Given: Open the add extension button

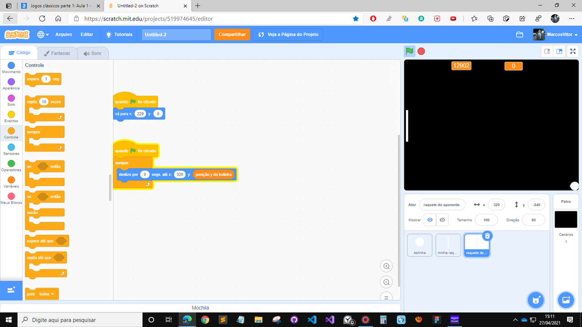Looking at the screenshot, I should pos(11,290).
